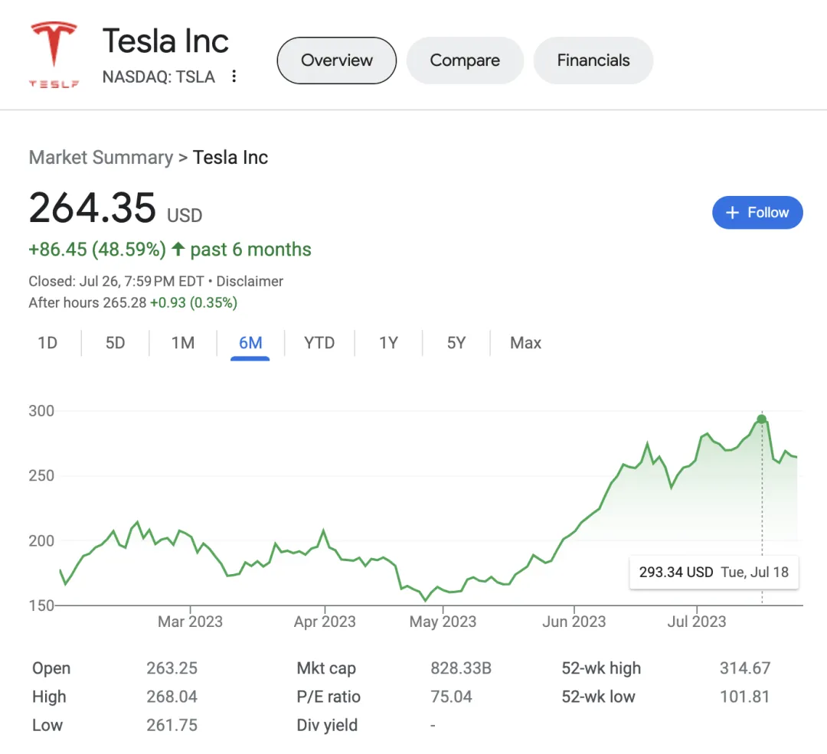
Task: Select the 5D time range
Action: click(115, 343)
